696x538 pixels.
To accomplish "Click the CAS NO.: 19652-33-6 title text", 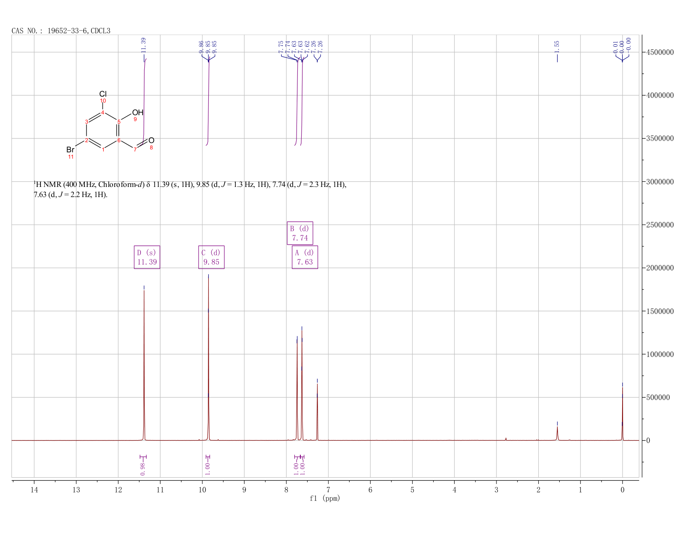I will [x=61, y=31].
